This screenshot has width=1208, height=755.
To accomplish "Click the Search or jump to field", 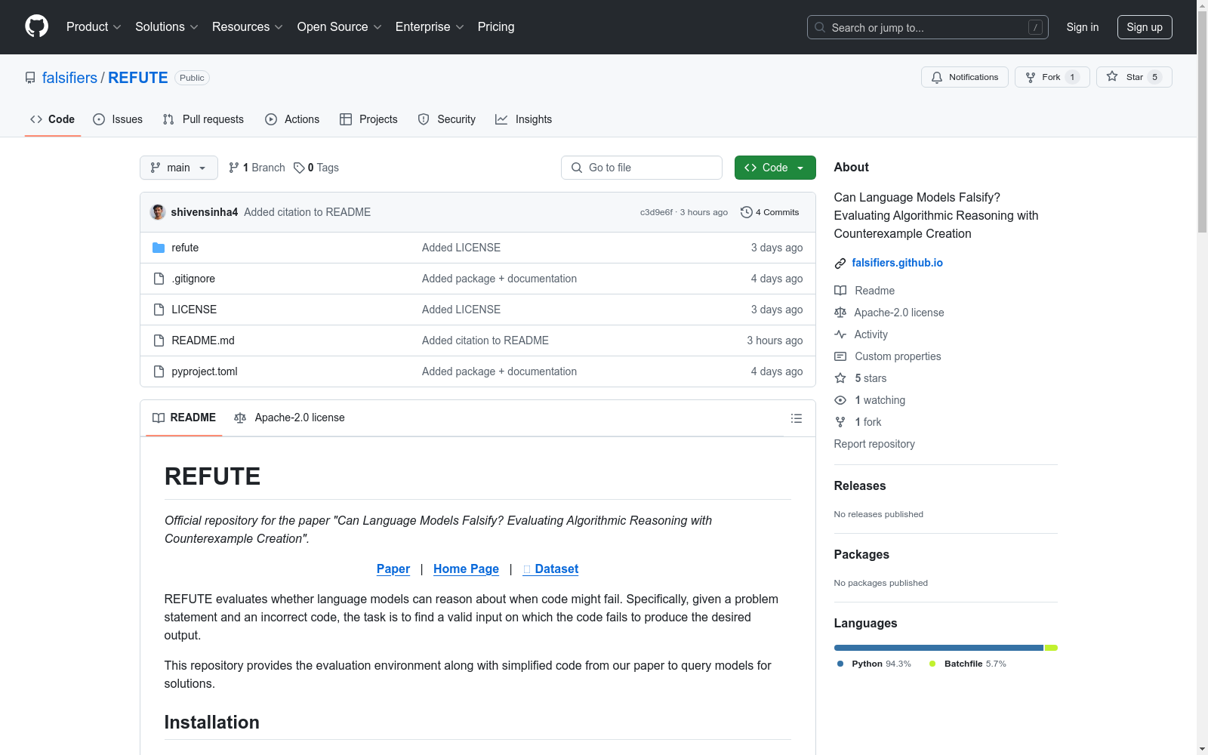I will (928, 27).
